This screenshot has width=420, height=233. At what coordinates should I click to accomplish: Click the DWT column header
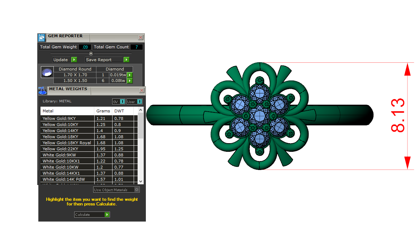click(x=119, y=111)
